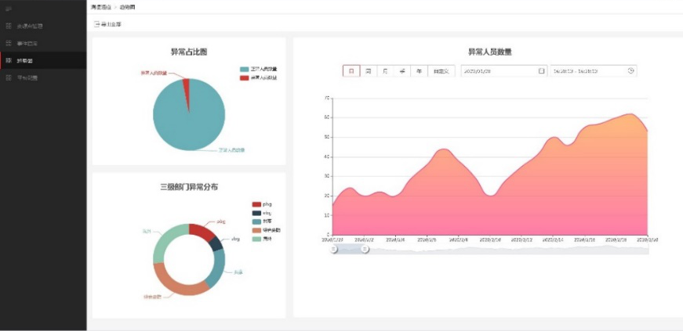Toggle the red legend entry in 异常占比图
This screenshot has width=683, height=331.
245,77
